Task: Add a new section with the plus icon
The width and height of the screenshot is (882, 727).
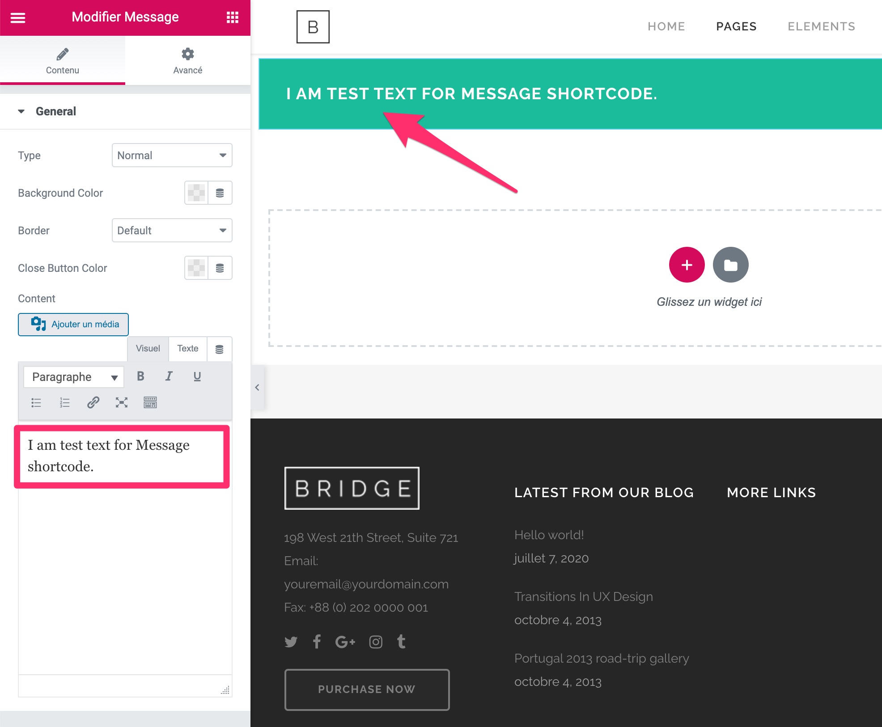Action: [687, 265]
